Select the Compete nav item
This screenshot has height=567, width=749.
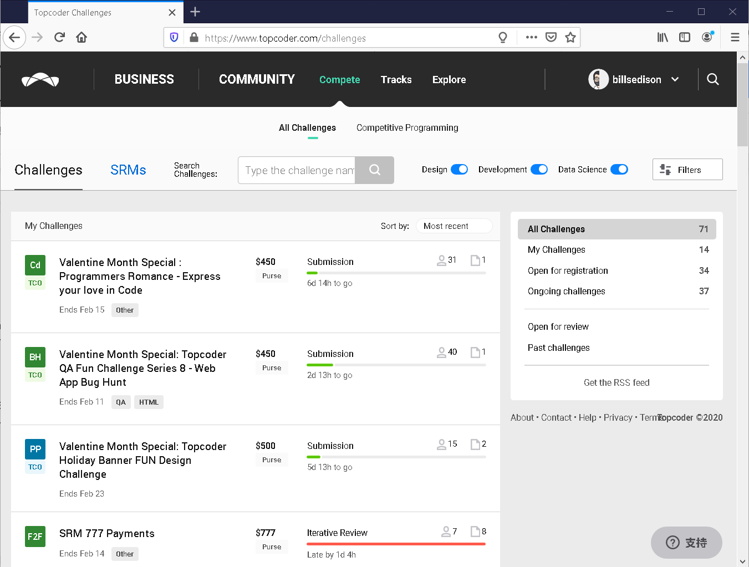[339, 80]
